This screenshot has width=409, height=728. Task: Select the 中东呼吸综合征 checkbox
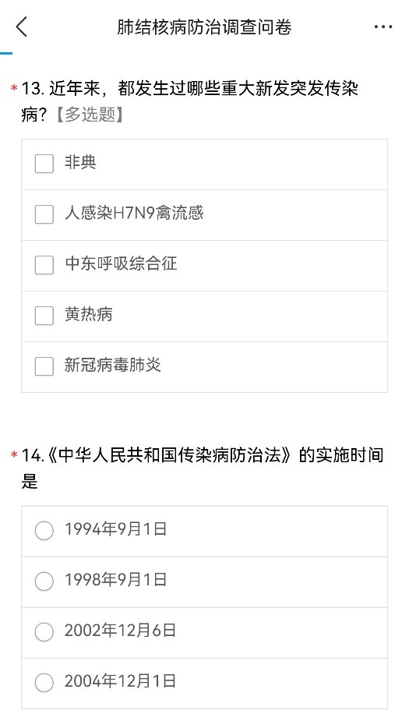point(44,265)
